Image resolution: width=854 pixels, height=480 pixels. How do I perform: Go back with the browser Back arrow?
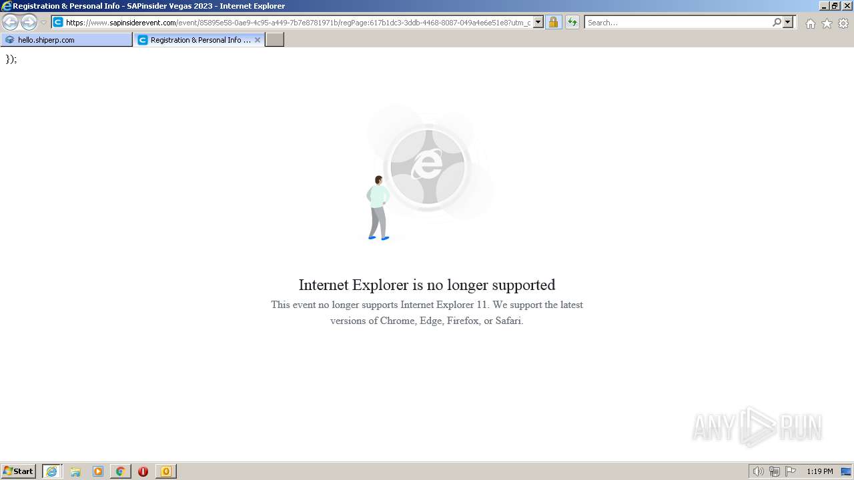(11, 23)
